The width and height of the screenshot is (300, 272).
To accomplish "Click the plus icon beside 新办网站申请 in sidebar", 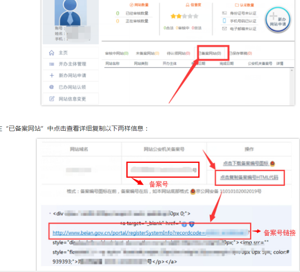I will click(52, 76).
